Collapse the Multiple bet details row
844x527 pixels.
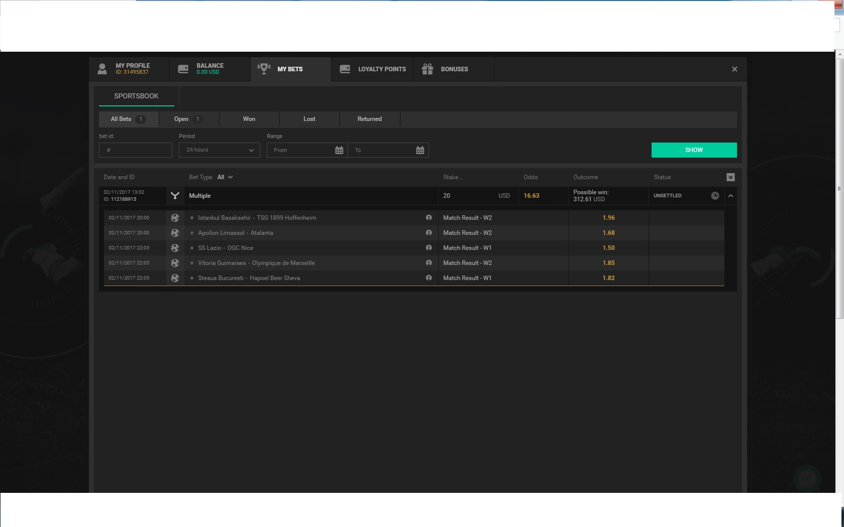[x=730, y=196]
